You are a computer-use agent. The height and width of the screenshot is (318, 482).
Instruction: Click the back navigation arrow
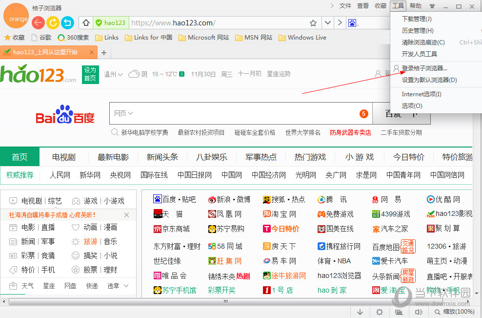pyautogui.click(x=37, y=22)
